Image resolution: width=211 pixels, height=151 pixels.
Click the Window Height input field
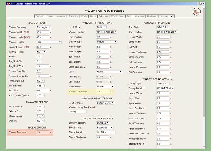click(x=43, y=37)
